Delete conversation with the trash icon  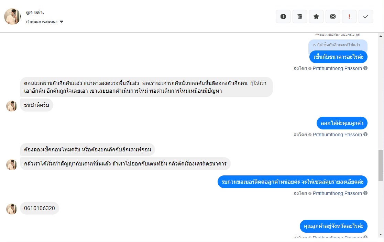click(300, 16)
